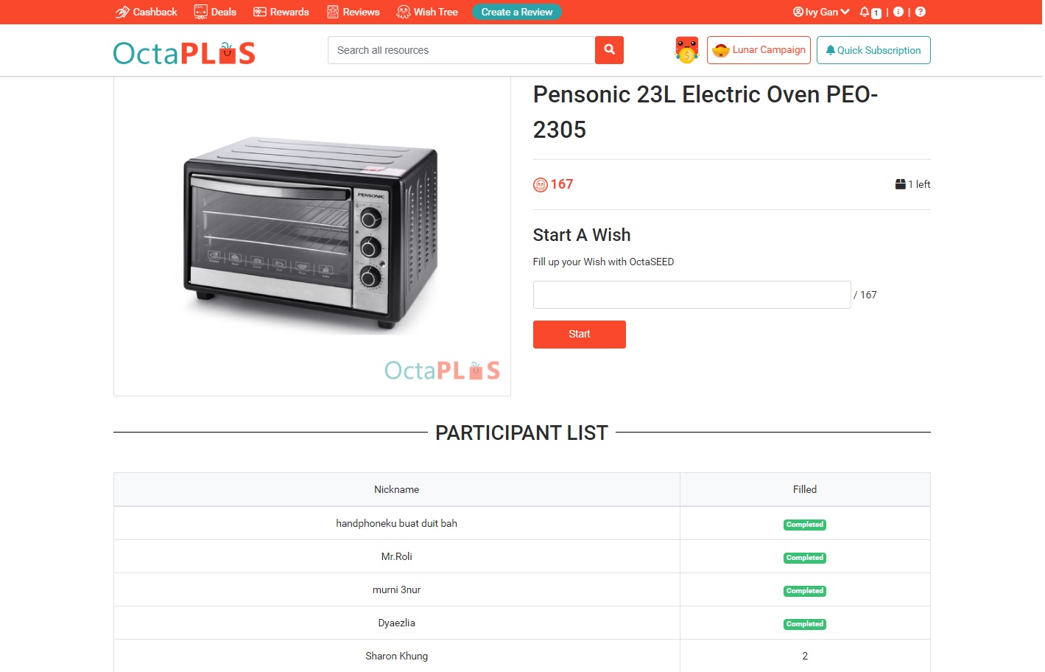Click the Start A Wish heading

click(x=582, y=235)
